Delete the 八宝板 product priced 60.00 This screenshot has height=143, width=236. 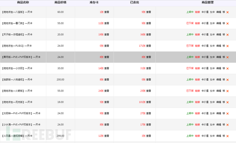[227, 12]
